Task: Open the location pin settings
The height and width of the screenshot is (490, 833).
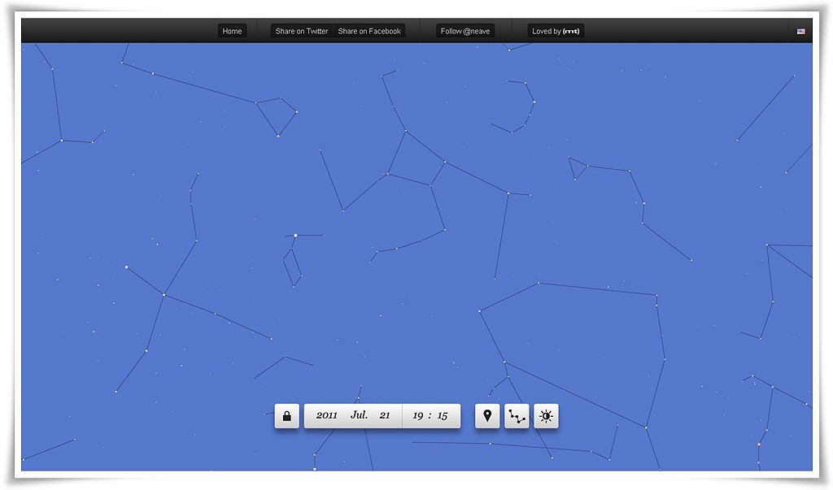Action: point(487,416)
